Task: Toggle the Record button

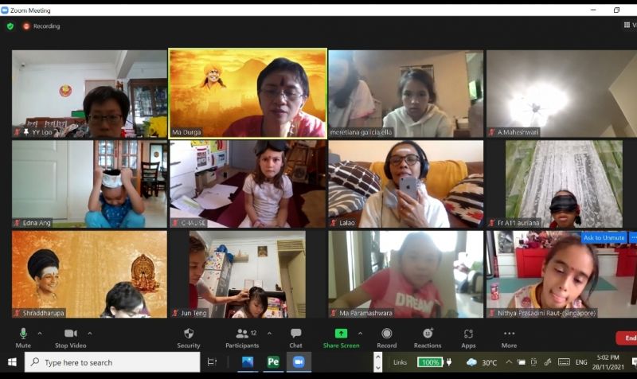Action: (386, 337)
